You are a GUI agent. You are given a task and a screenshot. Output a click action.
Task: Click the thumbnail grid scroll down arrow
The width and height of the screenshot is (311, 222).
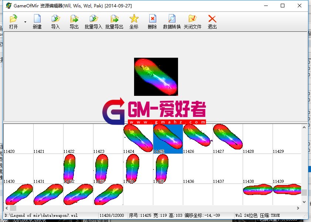click(304, 202)
